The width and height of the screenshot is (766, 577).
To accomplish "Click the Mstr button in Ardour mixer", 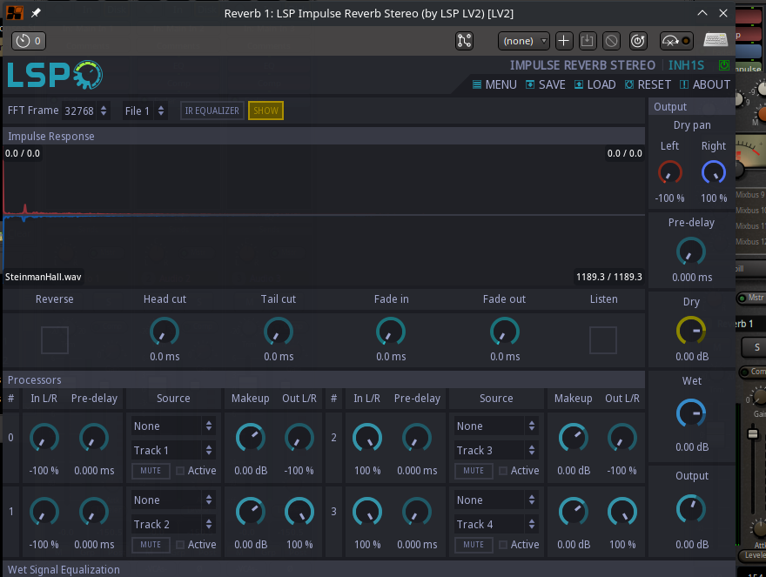I will (752, 298).
